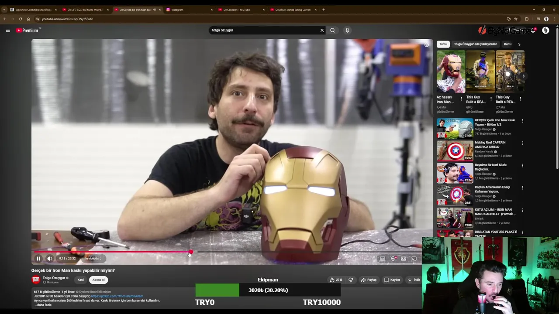Open video player settings gear
This screenshot has height=314, width=559.
point(393,259)
